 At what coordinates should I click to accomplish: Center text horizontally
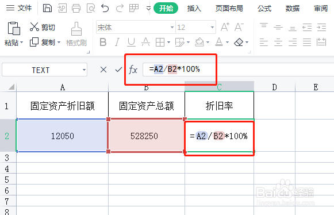coord(278,42)
